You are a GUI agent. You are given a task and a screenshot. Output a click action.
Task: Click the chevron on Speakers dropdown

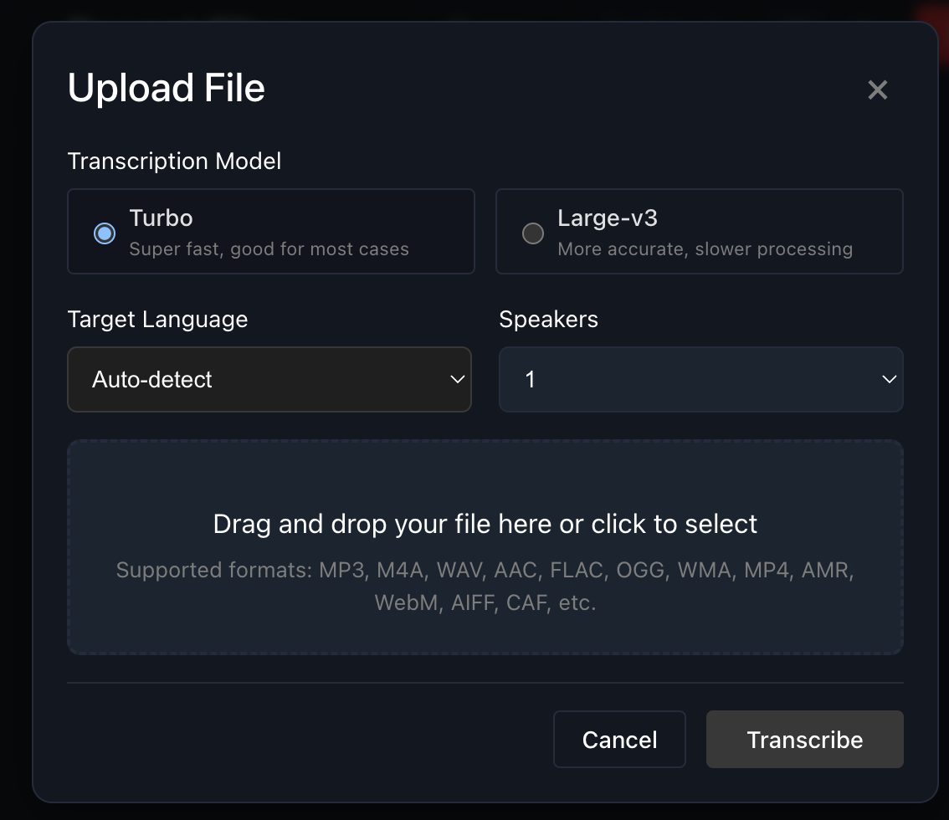click(x=889, y=380)
